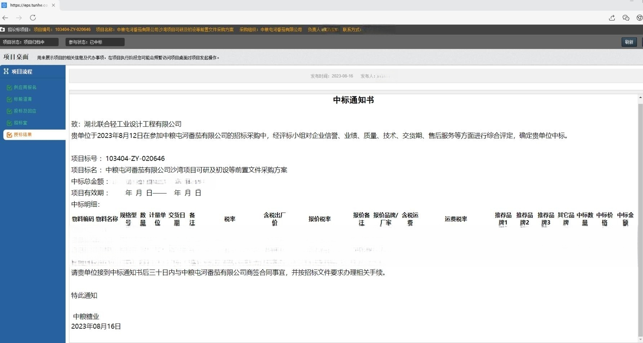Click the 项目流程 branch icon in sidebar
This screenshot has height=343, width=643.
(x=6, y=71)
